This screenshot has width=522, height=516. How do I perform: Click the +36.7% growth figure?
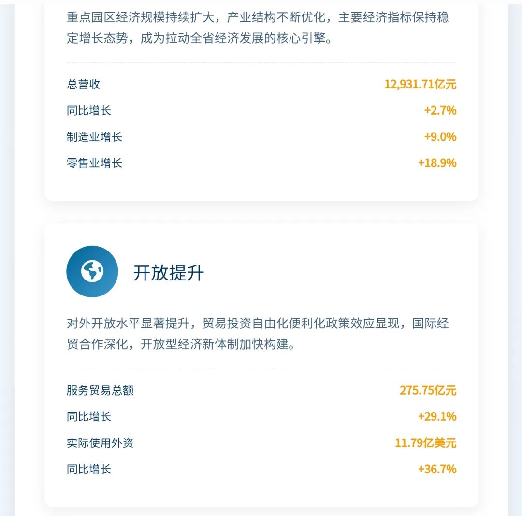click(x=437, y=469)
